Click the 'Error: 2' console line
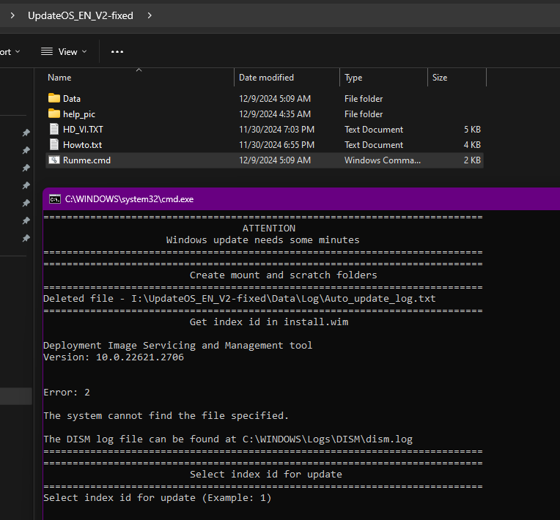This screenshot has height=520, width=560. [67, 393]
